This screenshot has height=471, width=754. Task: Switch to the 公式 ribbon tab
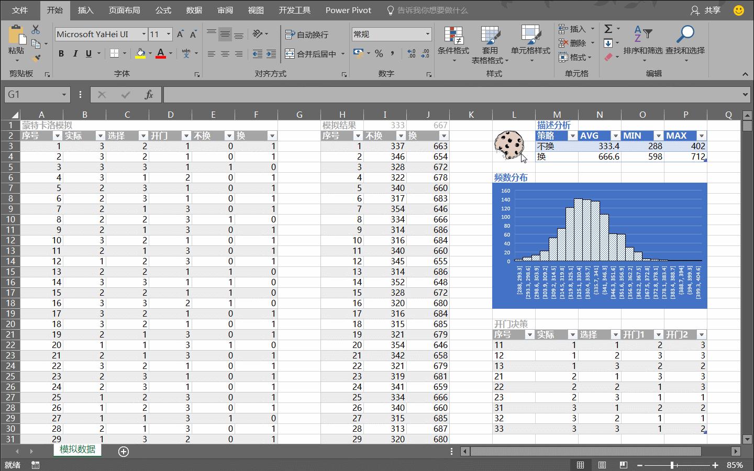[163, 10]
